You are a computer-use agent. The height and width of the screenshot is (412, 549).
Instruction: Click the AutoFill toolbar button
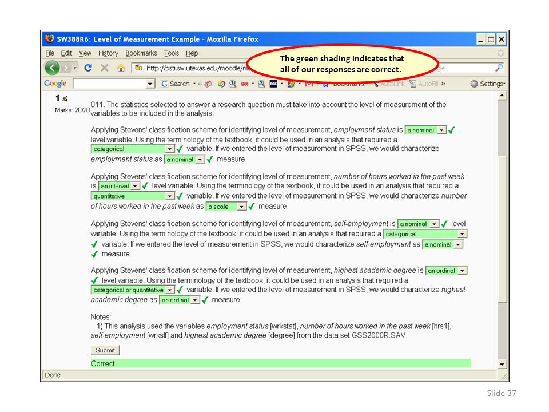tap(423, 84)
